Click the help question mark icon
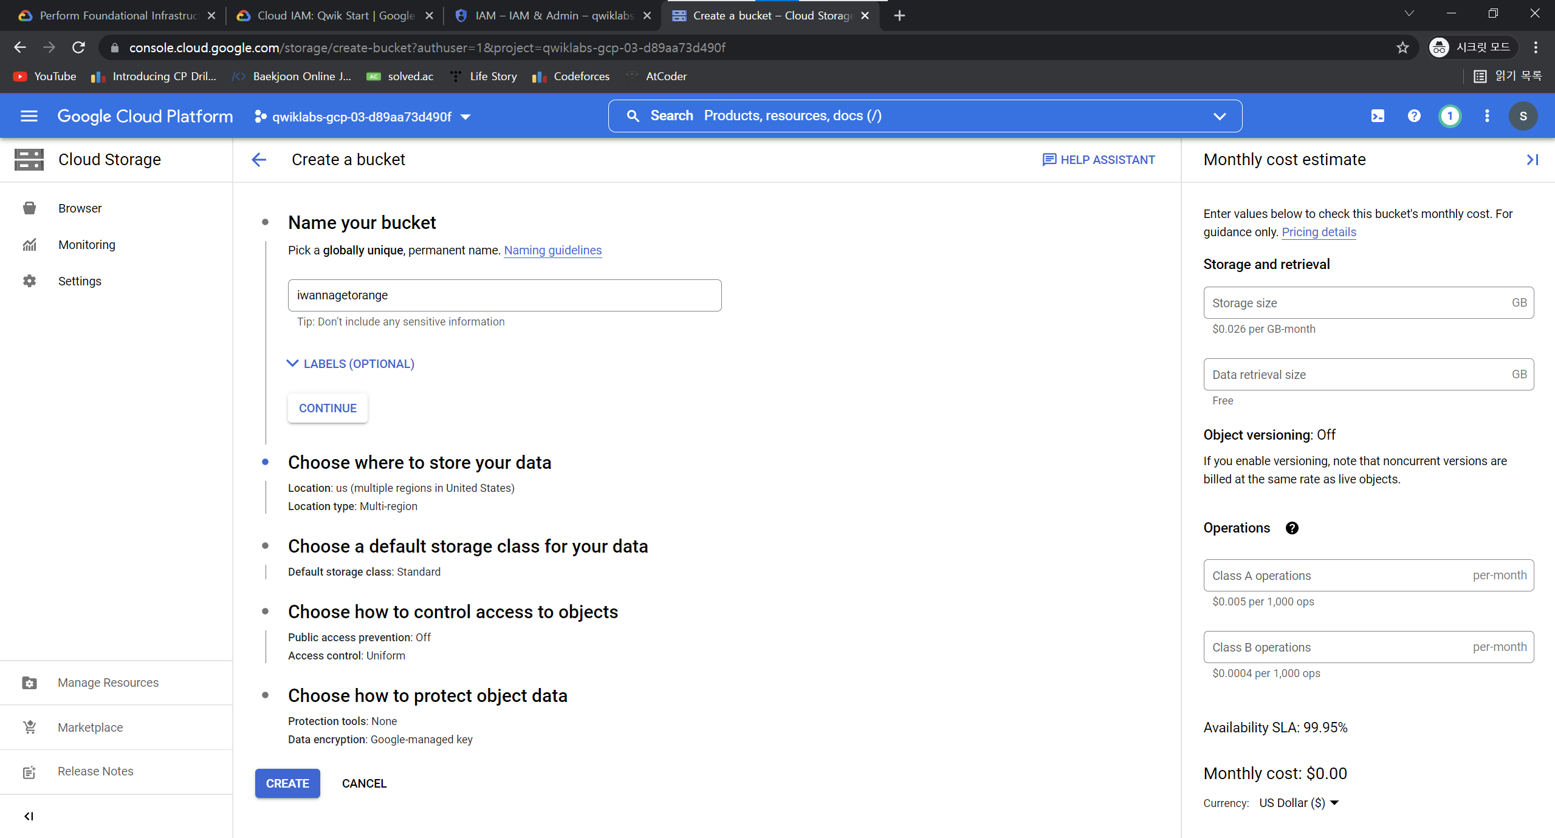This screenshot has width=1555, height=838. (x=1414, y=116)
